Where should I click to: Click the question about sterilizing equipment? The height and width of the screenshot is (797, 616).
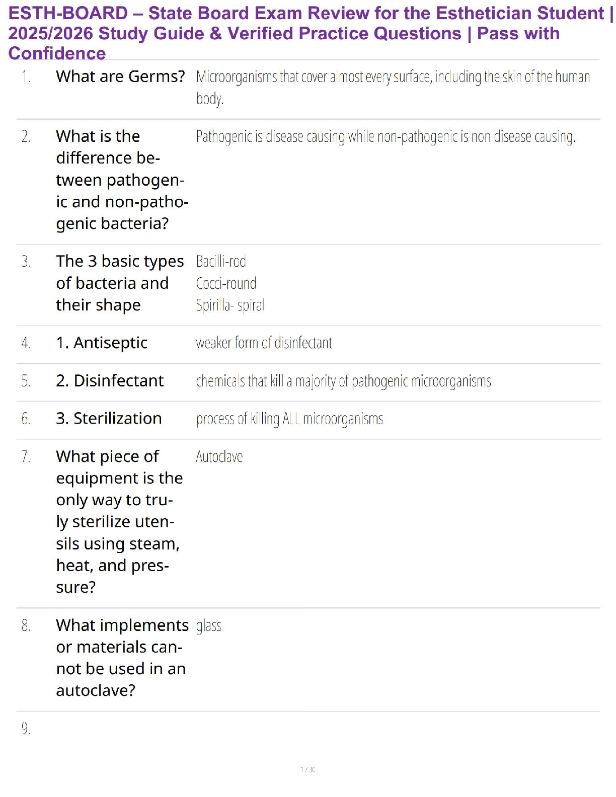click(x=119, y=521)
